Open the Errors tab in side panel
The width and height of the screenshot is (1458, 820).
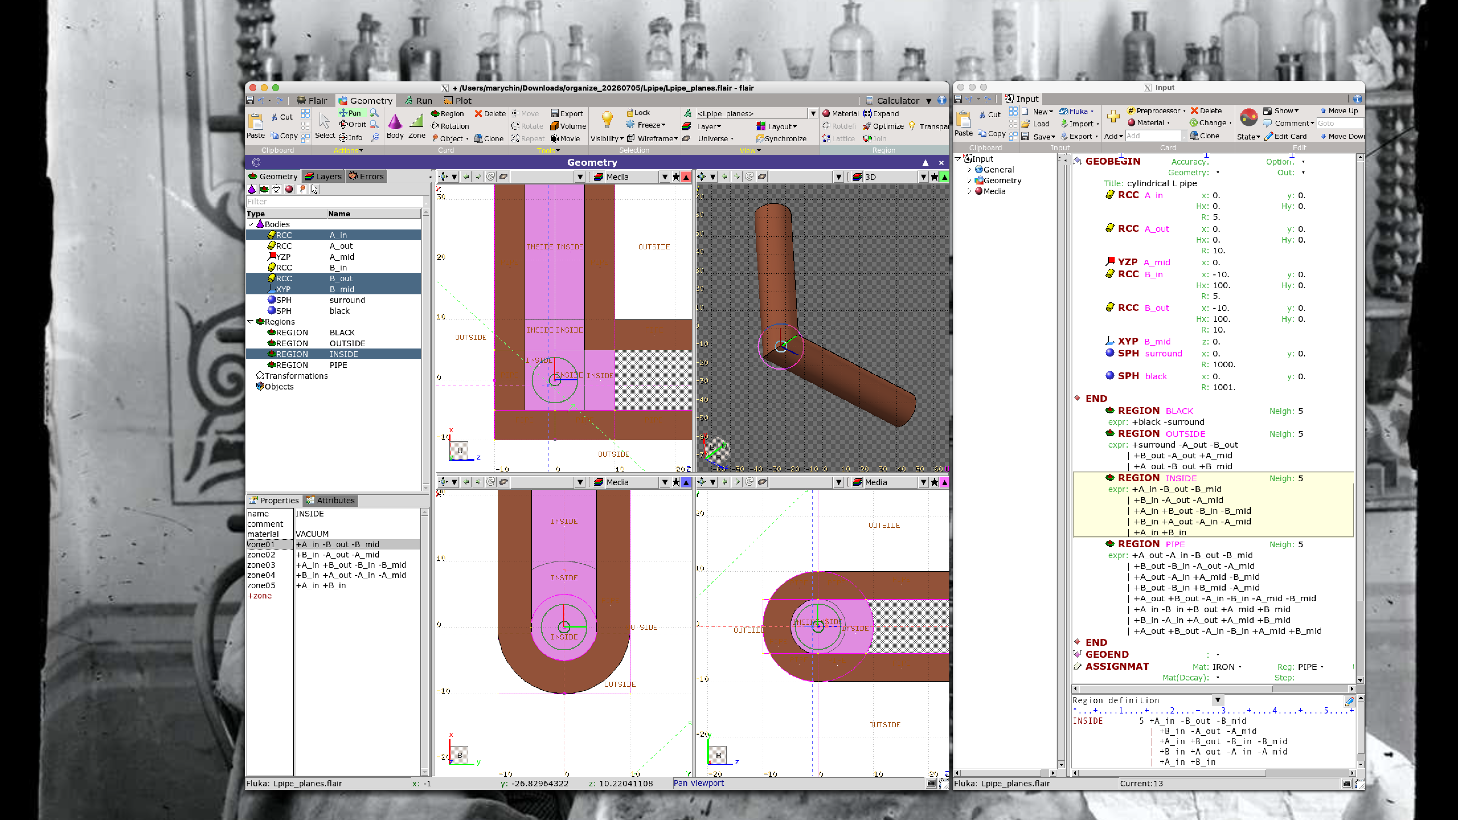366,177
